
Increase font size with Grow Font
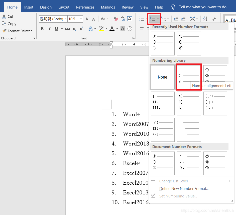87,19
